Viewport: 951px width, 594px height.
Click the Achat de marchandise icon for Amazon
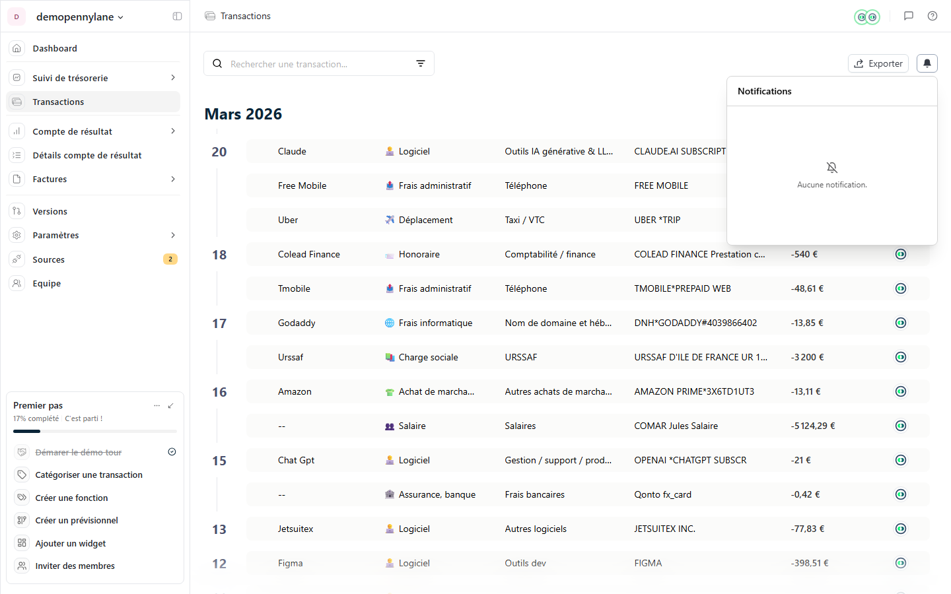[390, 391]
